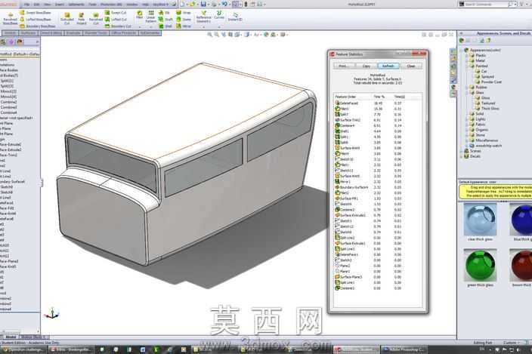
Task: Expand the Scenes folder
Action: pos(462,151)
